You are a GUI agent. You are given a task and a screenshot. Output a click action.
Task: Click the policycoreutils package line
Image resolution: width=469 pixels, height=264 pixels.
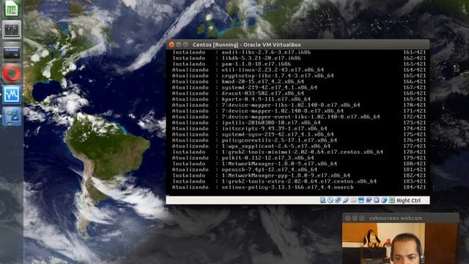(298, 140)
